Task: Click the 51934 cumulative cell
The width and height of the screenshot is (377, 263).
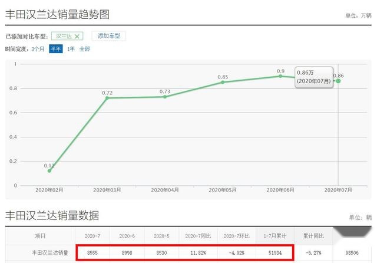Action: tap(275, 253)
